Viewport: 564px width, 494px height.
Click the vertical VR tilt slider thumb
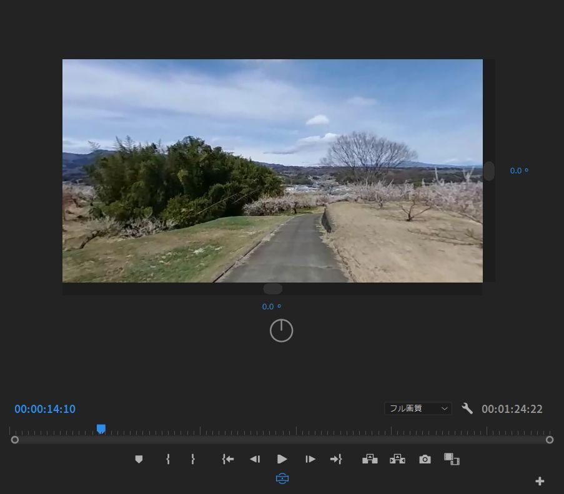489,171
